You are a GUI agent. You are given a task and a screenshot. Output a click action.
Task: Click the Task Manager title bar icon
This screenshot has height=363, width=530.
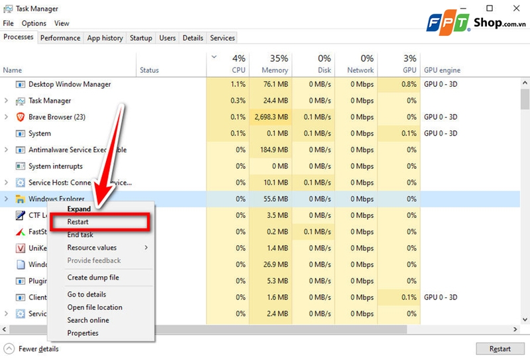point(8,9)
